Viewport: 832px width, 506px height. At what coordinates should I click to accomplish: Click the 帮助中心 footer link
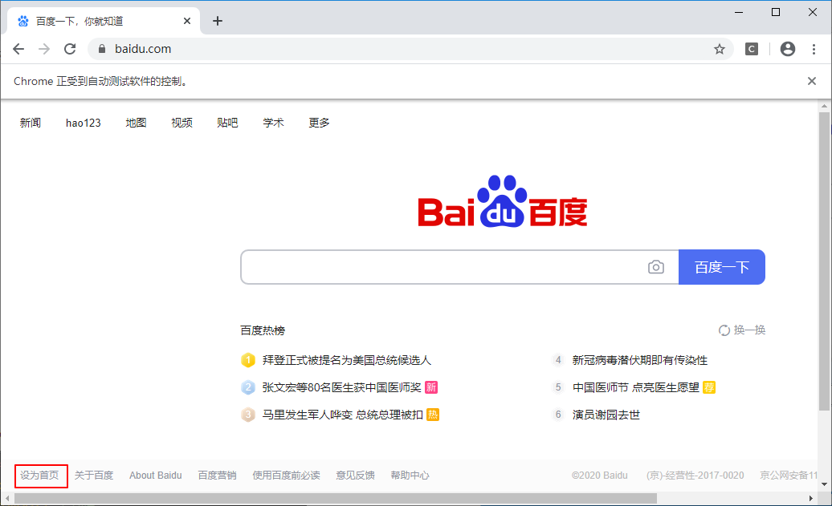410,476
